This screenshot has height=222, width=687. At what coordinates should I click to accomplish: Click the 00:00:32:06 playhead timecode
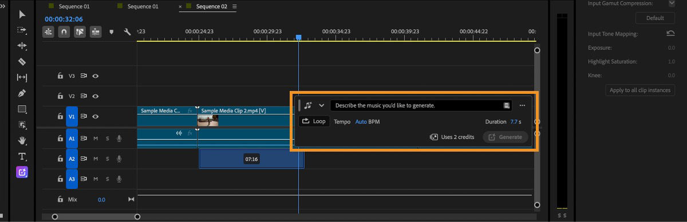coord(64,19)
